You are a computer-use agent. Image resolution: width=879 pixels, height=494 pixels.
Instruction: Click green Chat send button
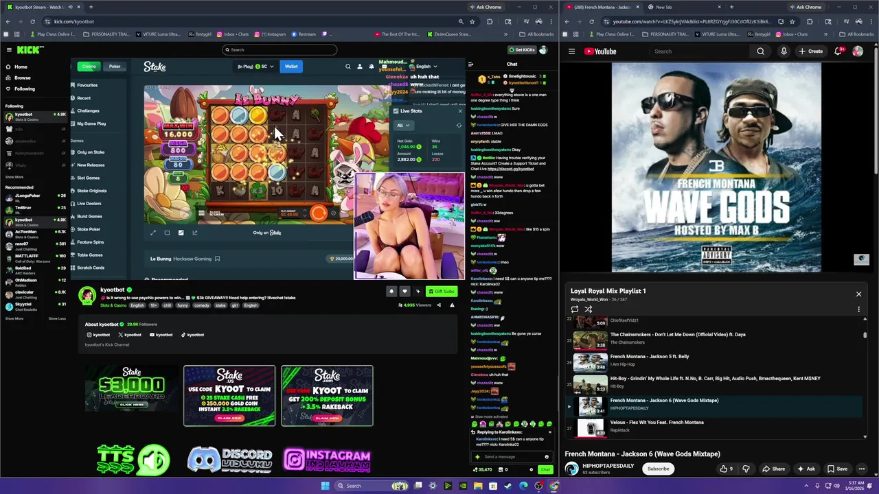[545, 469]
